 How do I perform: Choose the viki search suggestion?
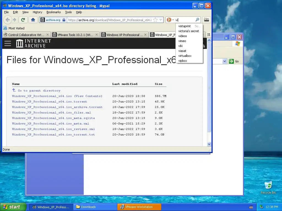[x=189, y=46]
